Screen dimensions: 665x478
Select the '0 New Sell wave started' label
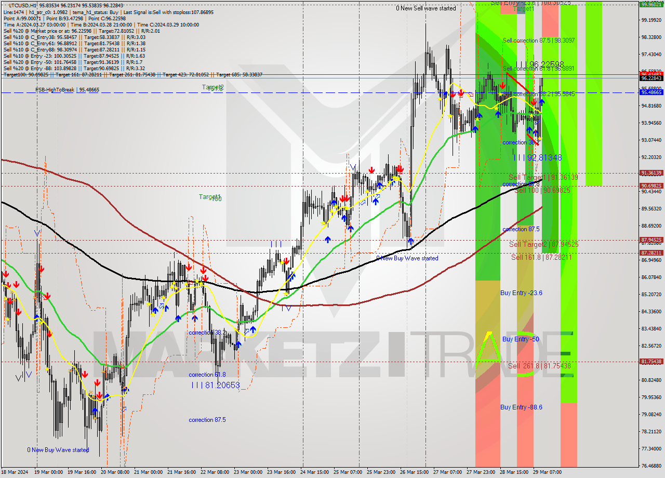pyautogui.click(x=425, y=8)
